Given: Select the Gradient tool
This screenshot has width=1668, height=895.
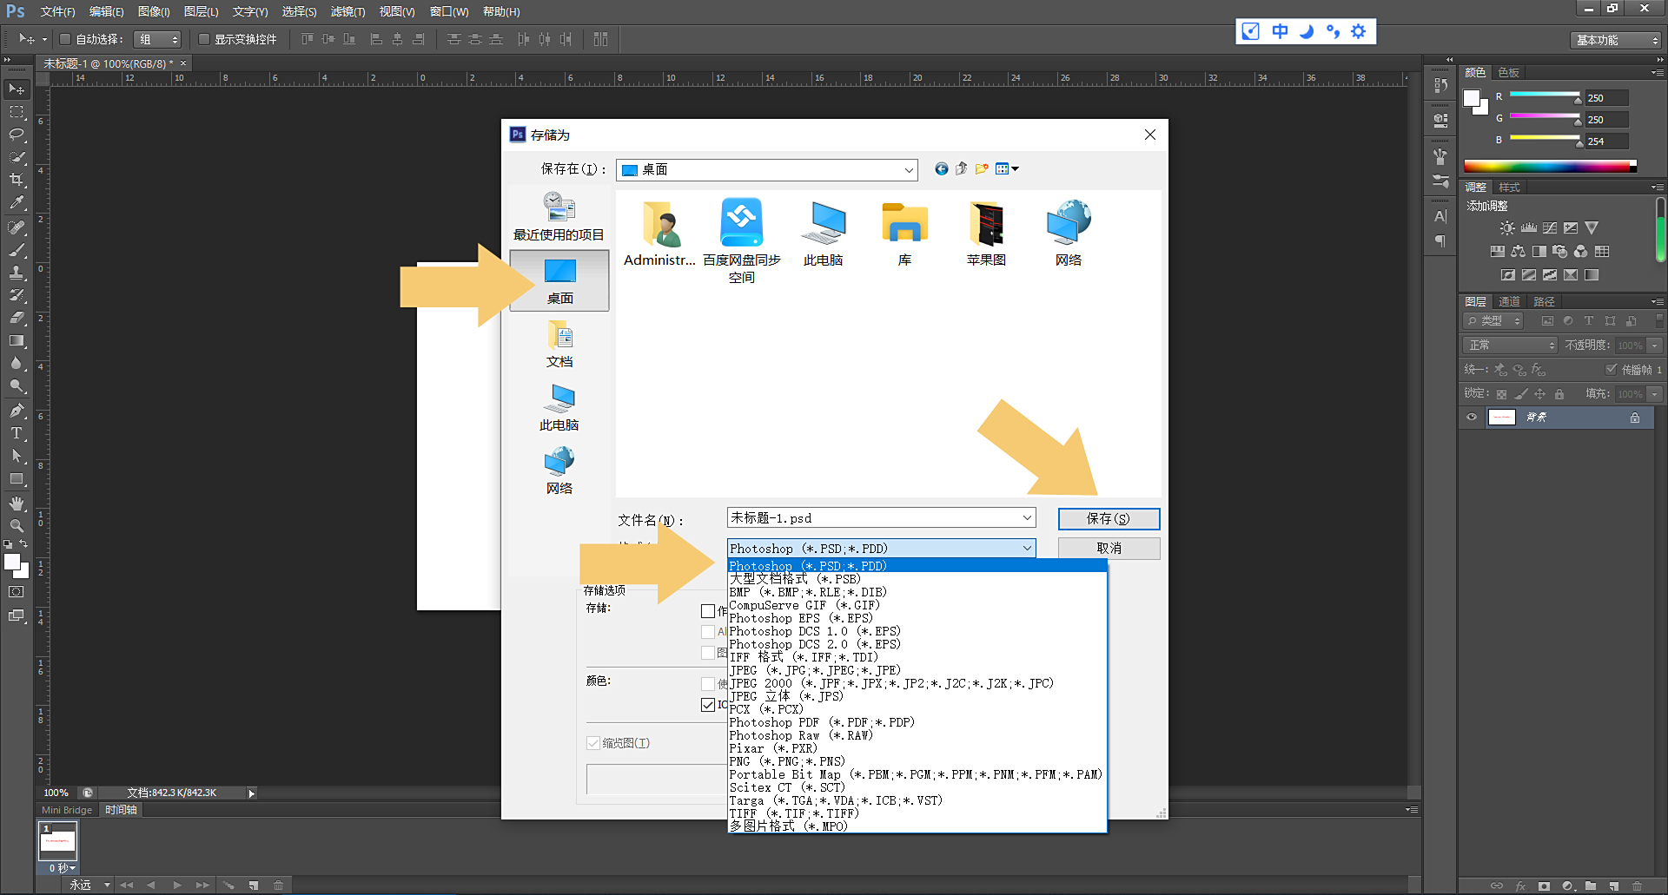Looking at the screenshot, I should [17, 340].
